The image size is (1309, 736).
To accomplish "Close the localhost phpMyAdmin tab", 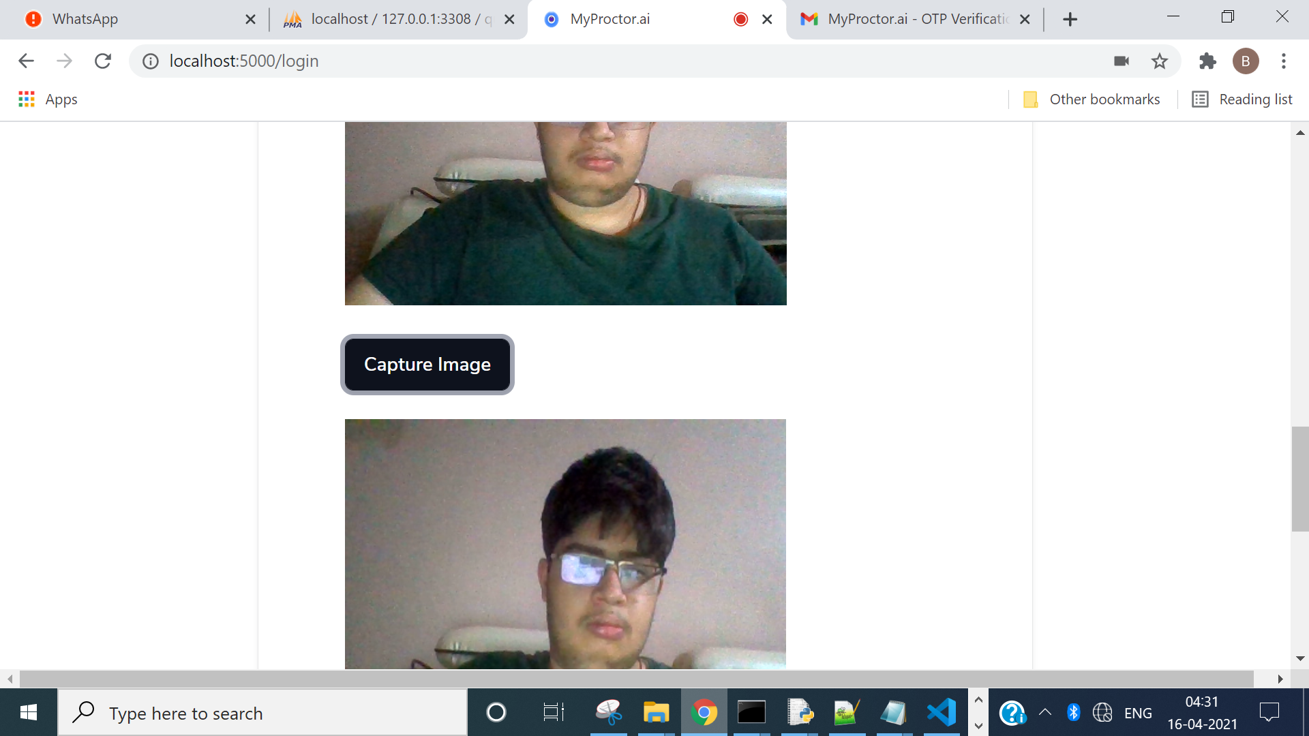I will click(509, 19).
